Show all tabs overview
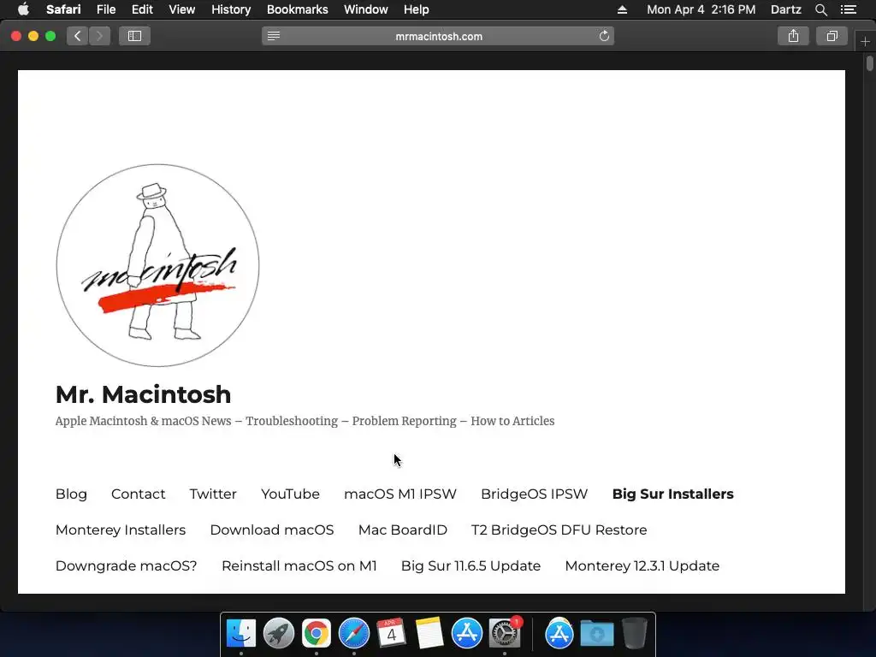The image size is (876, 657). click(x=832, y=36)
